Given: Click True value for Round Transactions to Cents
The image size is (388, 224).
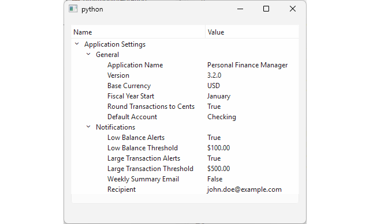Looking at the screenshot, I should pos(214,107).
